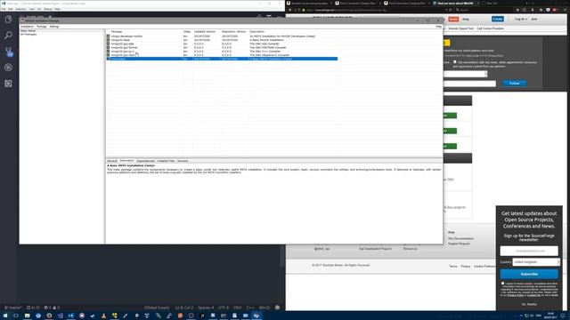The height and width of the screenshot is (320, 570).
Task: Select Basic Setup in left pane
Action: point(28,31)
